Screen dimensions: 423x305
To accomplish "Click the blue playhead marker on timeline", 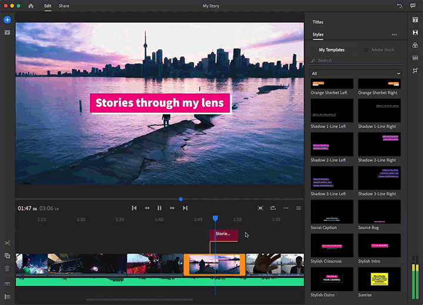I will point(215,218).
